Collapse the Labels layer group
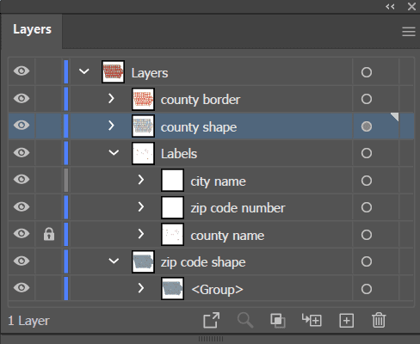 click(114, 152)
